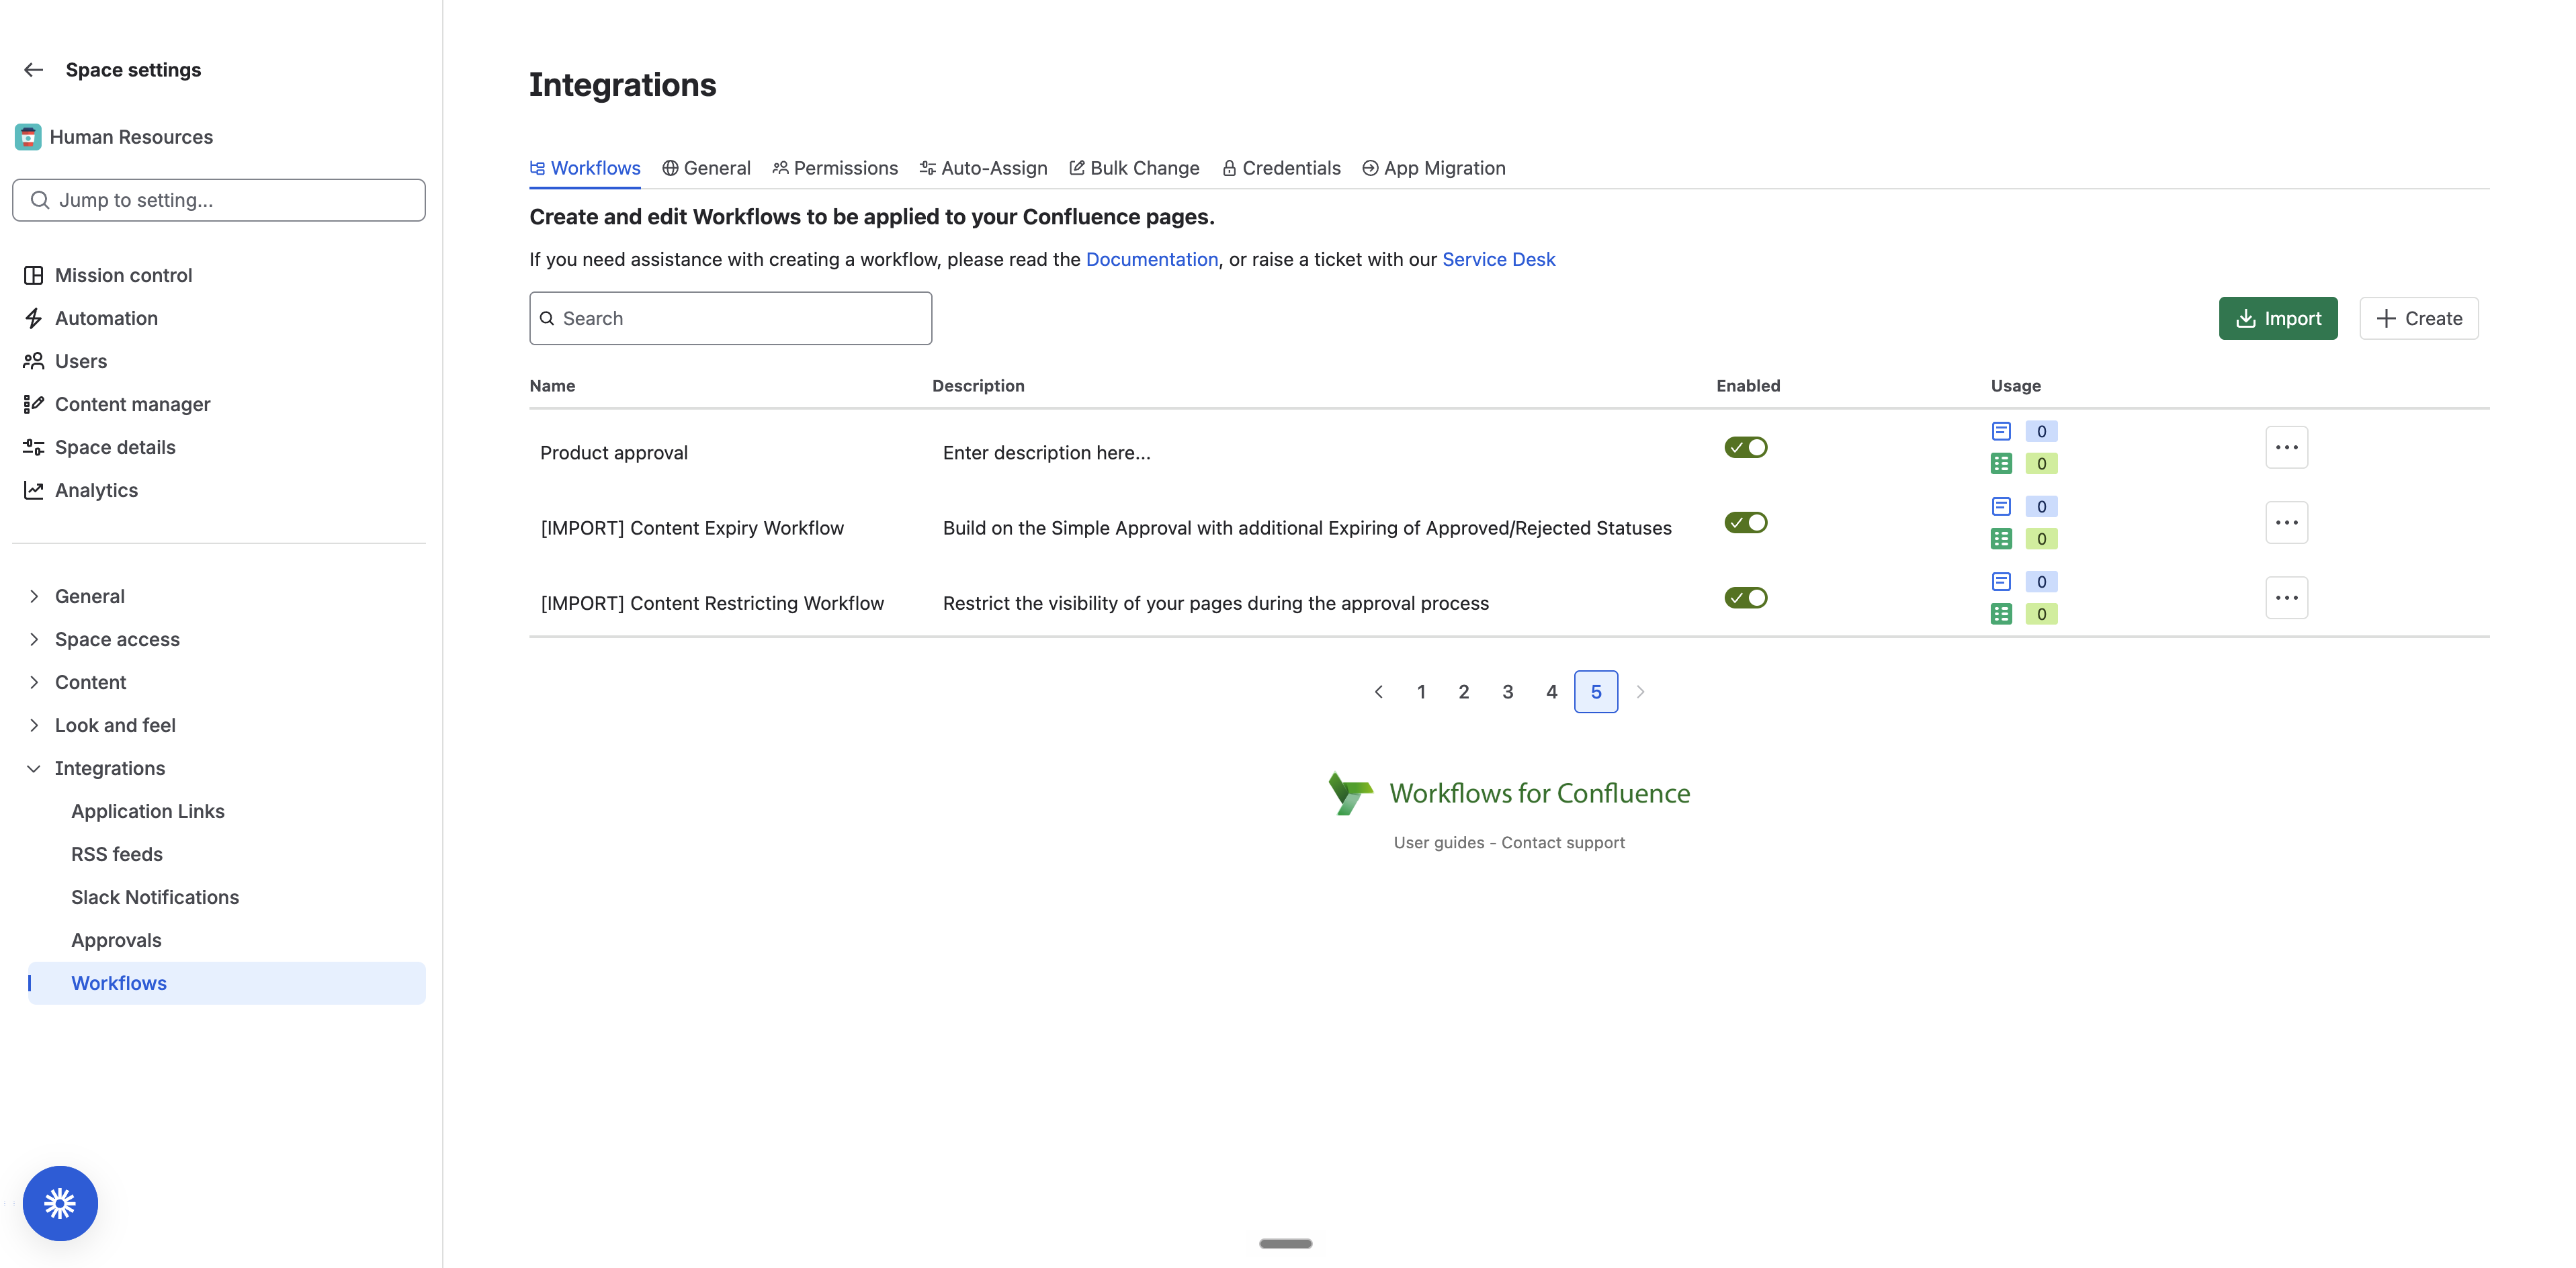Click page usage icon for Product approval

tap(2001, 432)
